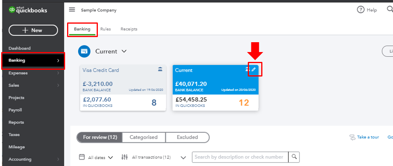This screenshot has height=166, width=393.
Task: Click the QuickBooks logo
Action: tap(28, 10)
